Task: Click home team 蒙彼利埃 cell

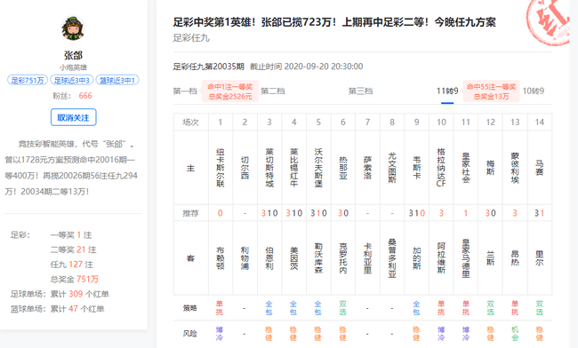Action: 515,168
